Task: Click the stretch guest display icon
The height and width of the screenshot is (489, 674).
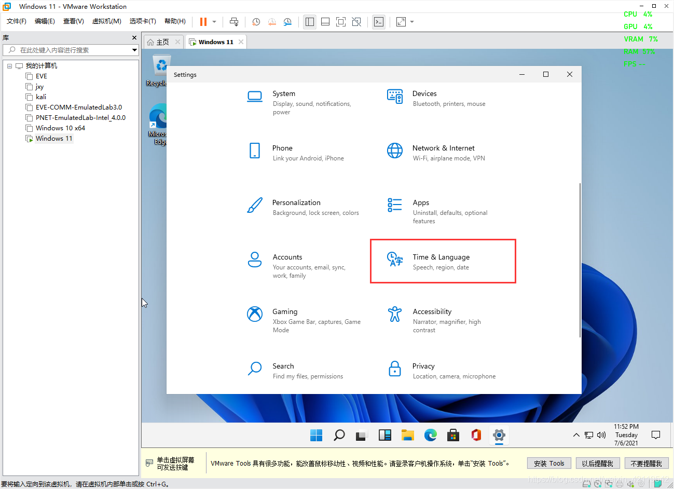Action: coord(401,22)
